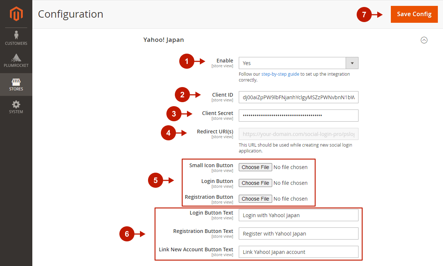Open the step-by-step guide link
The image size is (443, 266).
coord(280,74)
